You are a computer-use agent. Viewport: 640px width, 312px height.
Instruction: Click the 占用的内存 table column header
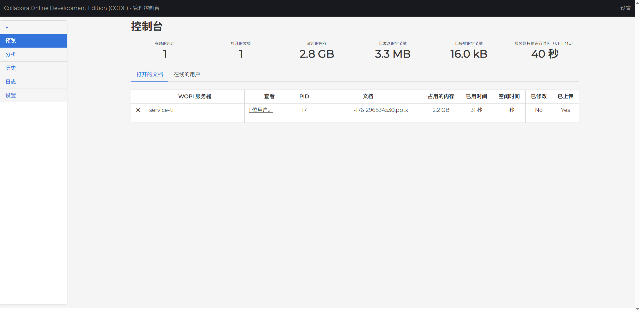point(441,97)
